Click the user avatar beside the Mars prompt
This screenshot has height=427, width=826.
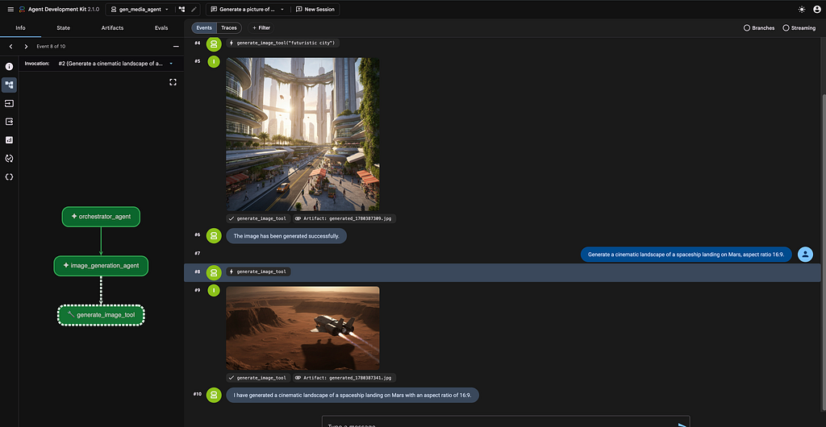[x=805, y=254]
